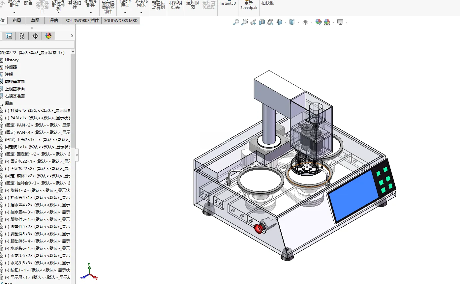Open the Edit Appearance color ball icon
The image size is (460, 284).
(318, 22)
